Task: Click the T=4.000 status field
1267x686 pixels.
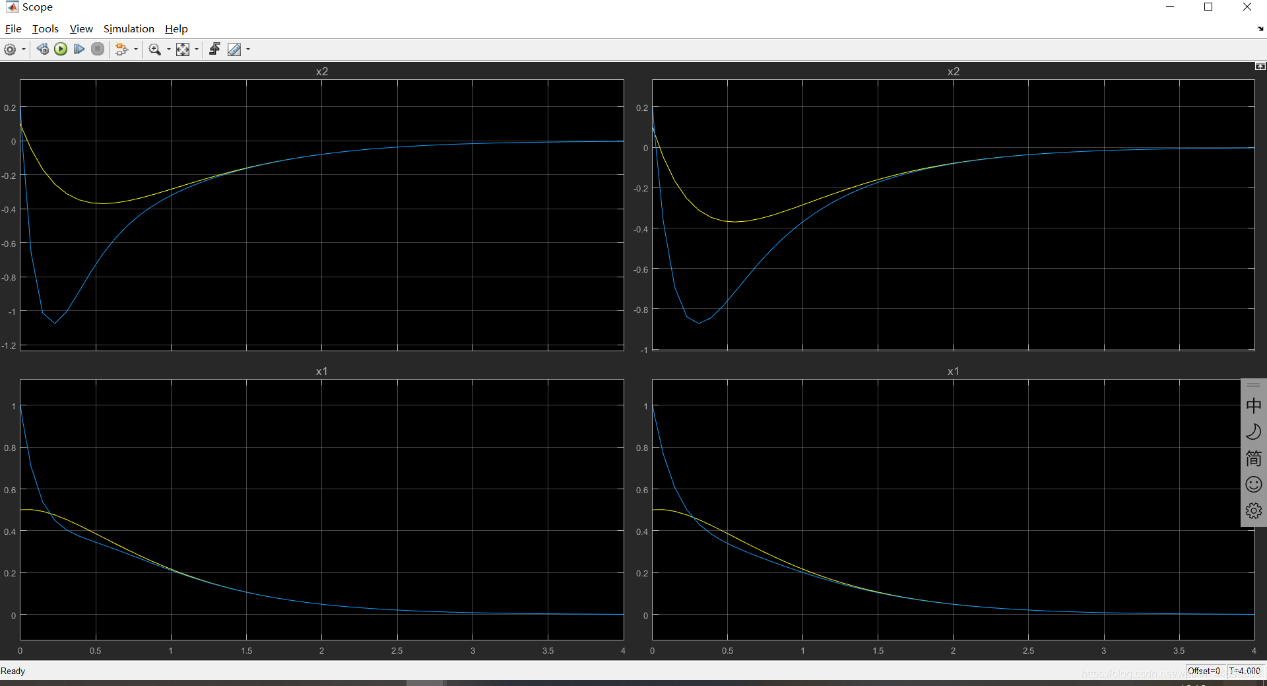Action: pos(1245,671)
